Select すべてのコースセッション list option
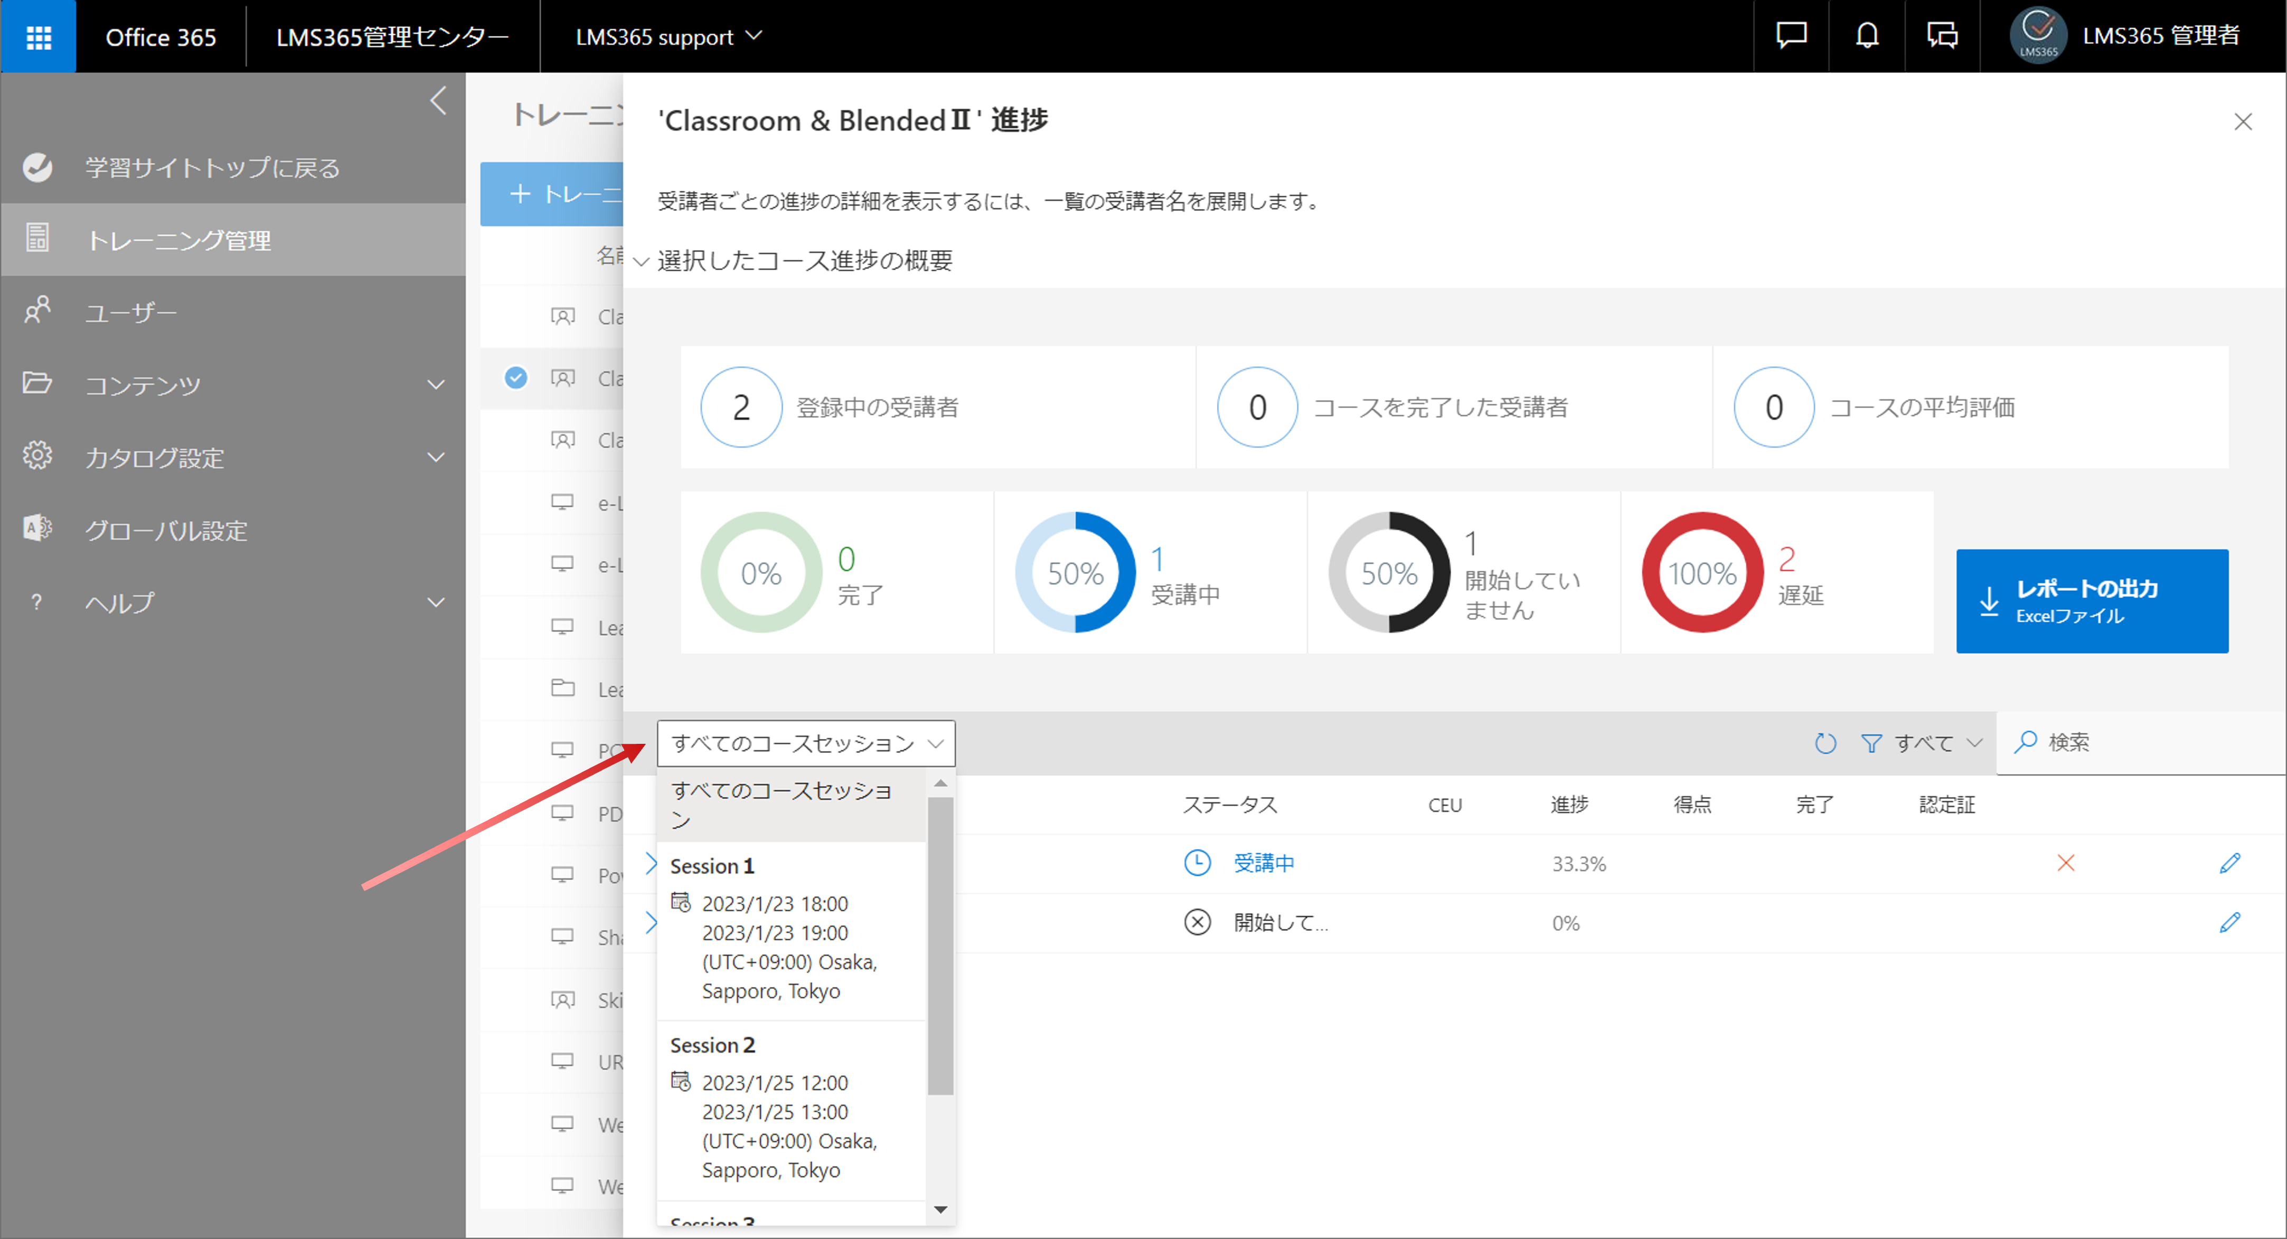The image size is (2287, 1239). (x=792, y=804)
